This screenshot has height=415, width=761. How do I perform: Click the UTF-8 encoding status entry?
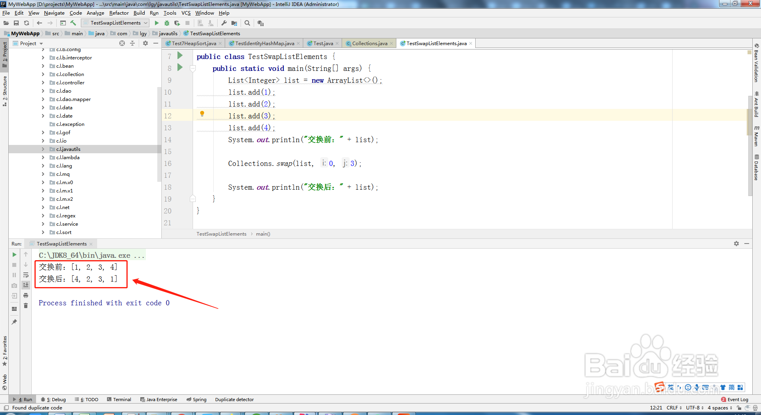694,407
